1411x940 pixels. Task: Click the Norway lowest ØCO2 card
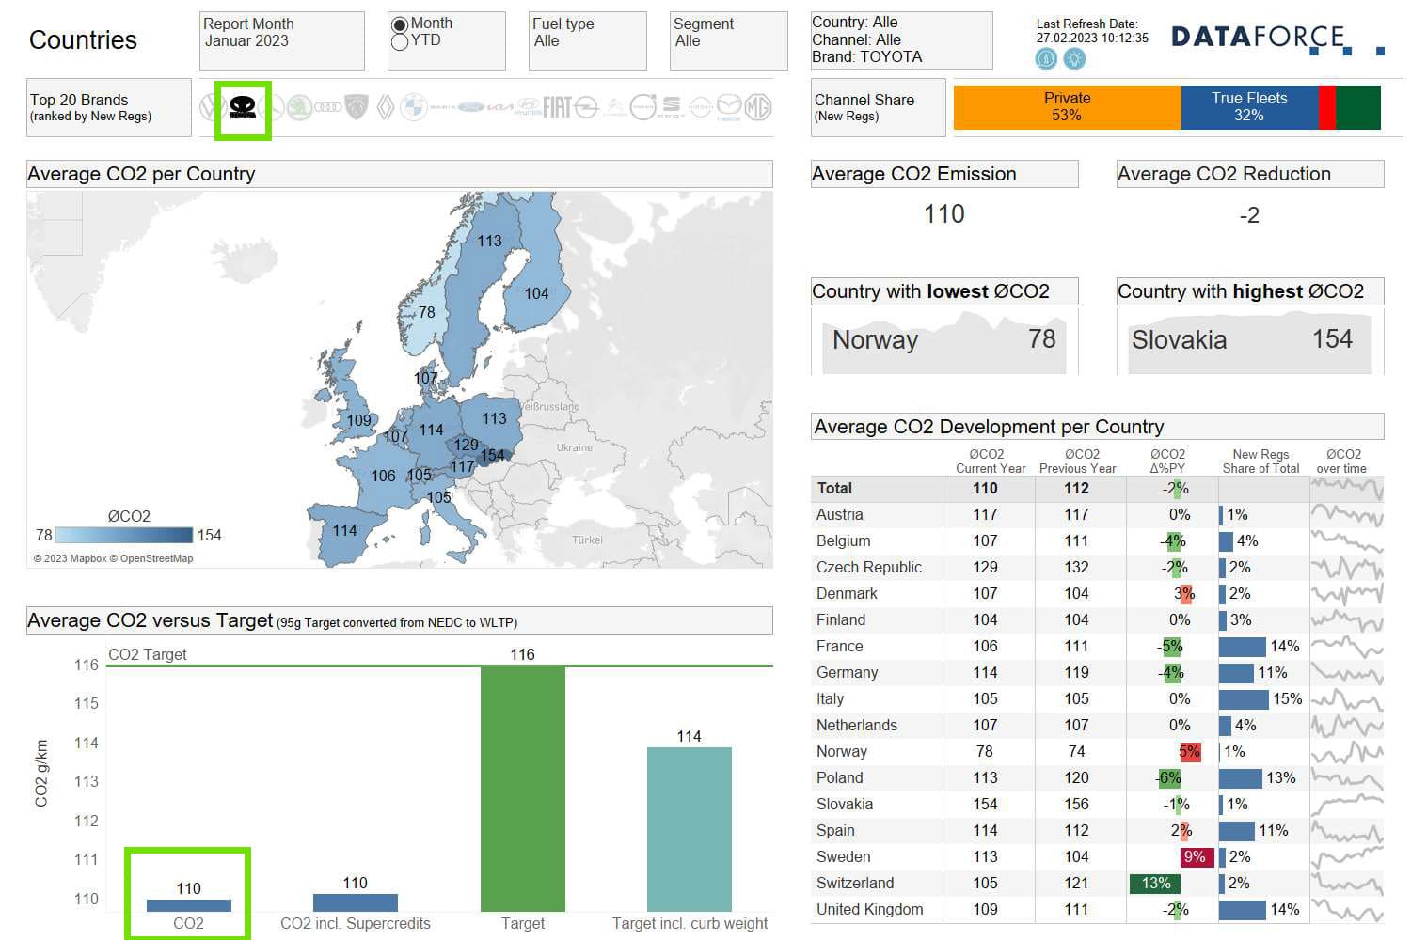944,340
